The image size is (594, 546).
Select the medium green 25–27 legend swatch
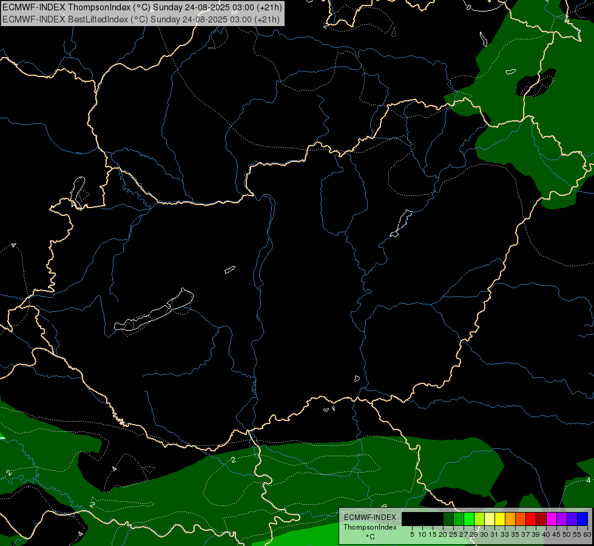[x=459, y=519]
